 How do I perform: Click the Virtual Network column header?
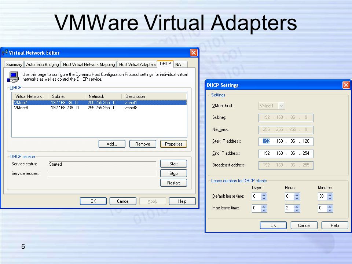pyautogui.click(x=30, y=96)
